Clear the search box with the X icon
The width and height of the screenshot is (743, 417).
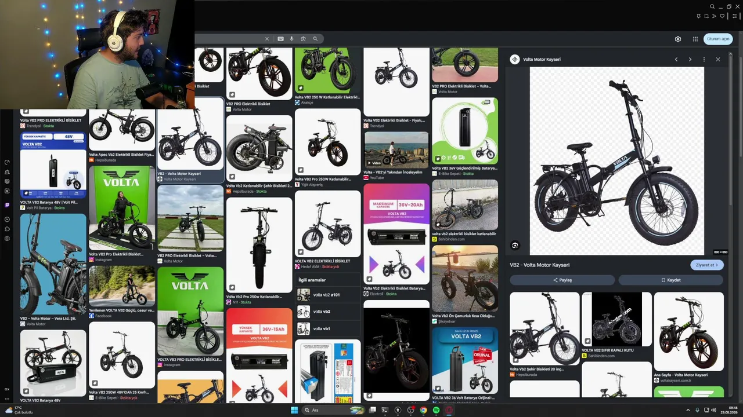point(267,39)
